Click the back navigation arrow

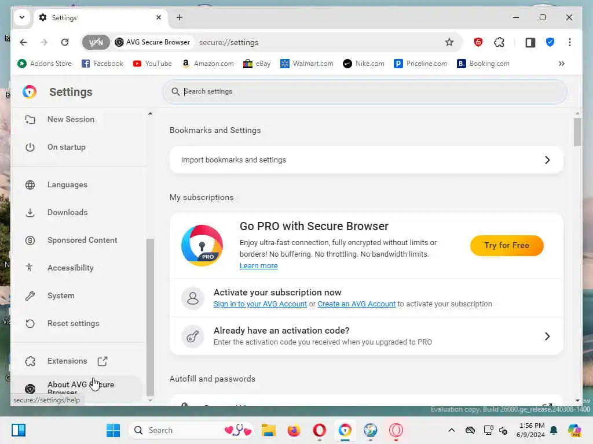point(23,42)
